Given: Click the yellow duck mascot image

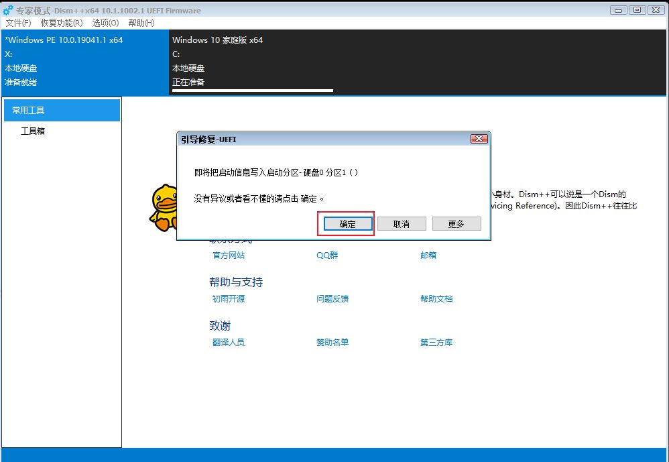Looking at the screenshot, I should (163, 208).
